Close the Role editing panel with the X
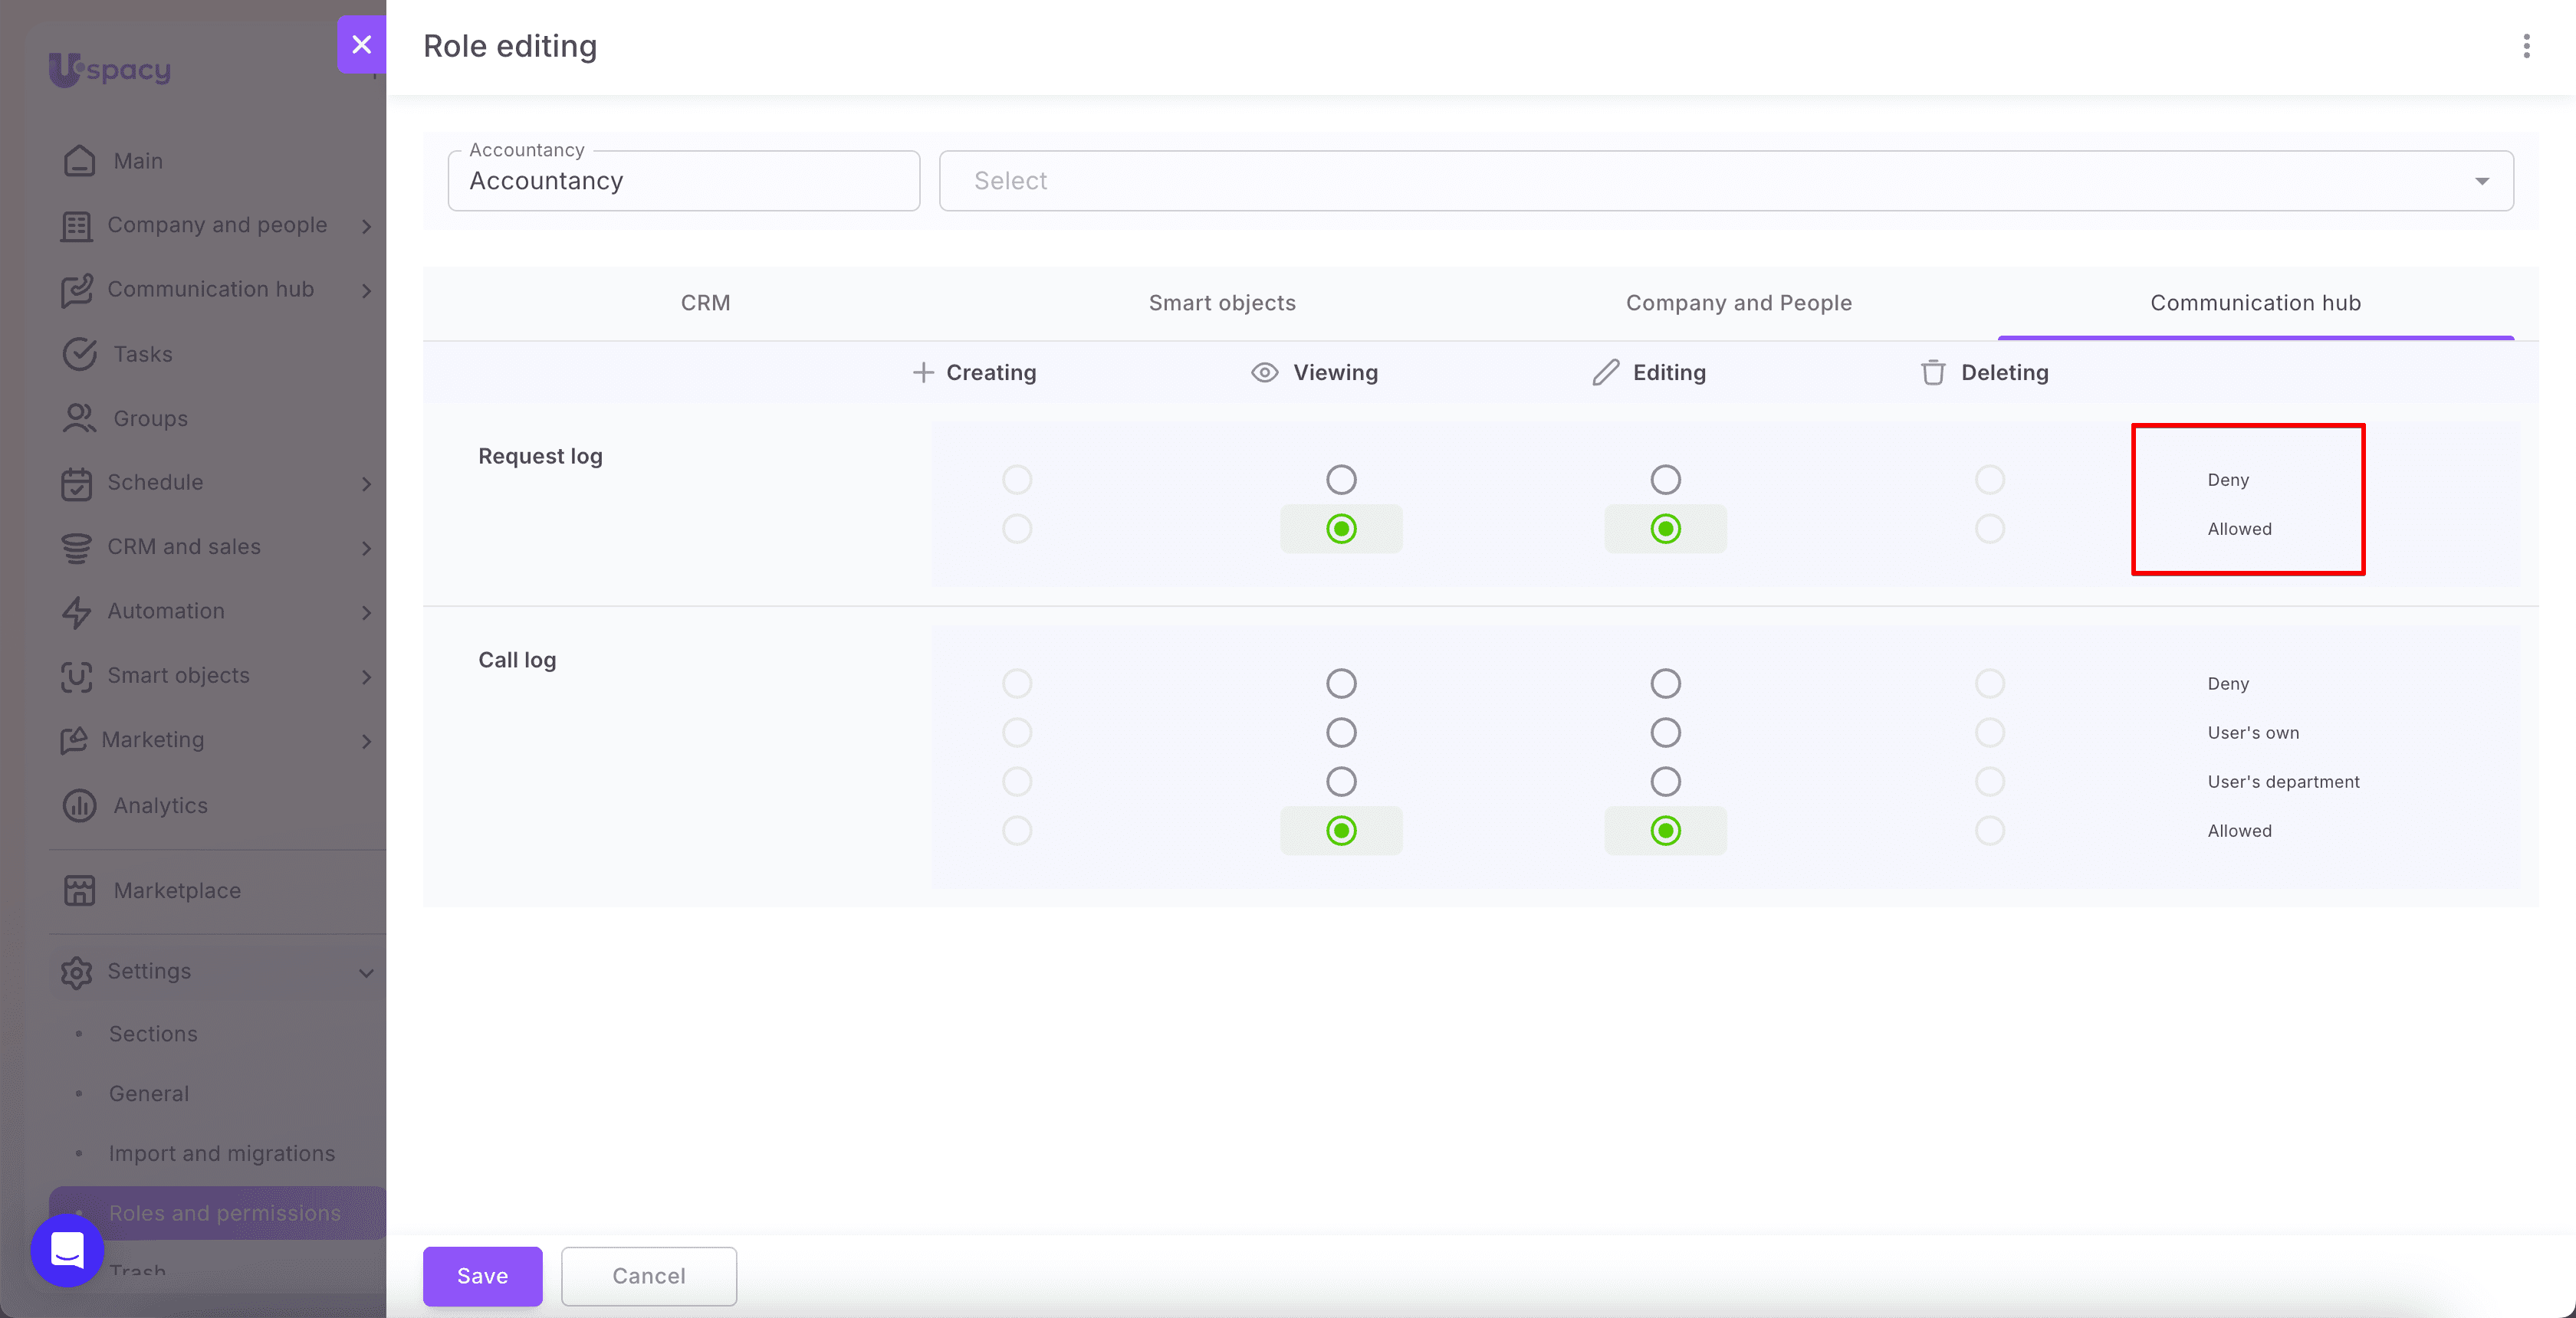 [x=361, y=45]
